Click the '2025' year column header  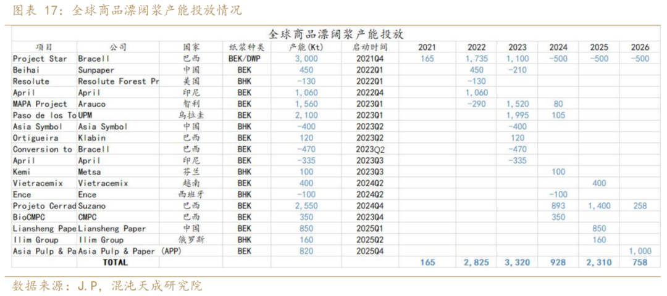598,47
